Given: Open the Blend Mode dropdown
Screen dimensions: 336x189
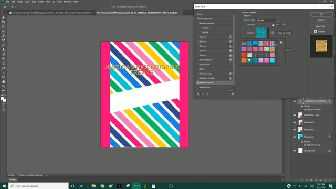Looking at the screenshot, I should point(267,20).
